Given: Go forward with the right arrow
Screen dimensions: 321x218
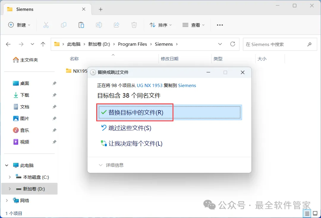Looking at the screenshot, I should pyautogui.click(x=21, y=44).
